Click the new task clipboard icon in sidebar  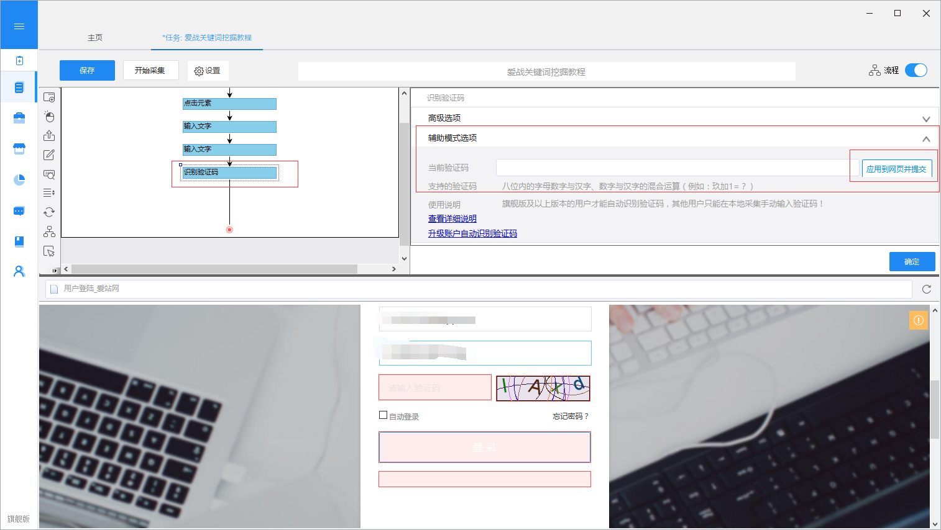pyautogui.click(x=19, y=60)
